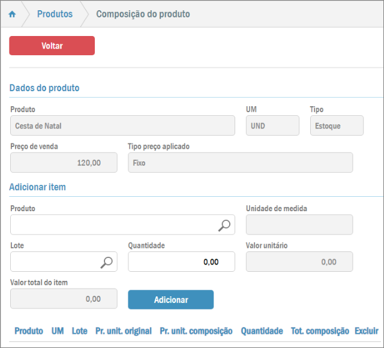Image resolution: width=384 pixels, height=348 pixels.
Task: Sort by Pr. unit. original column header
Action: click(x=124, y=331)
